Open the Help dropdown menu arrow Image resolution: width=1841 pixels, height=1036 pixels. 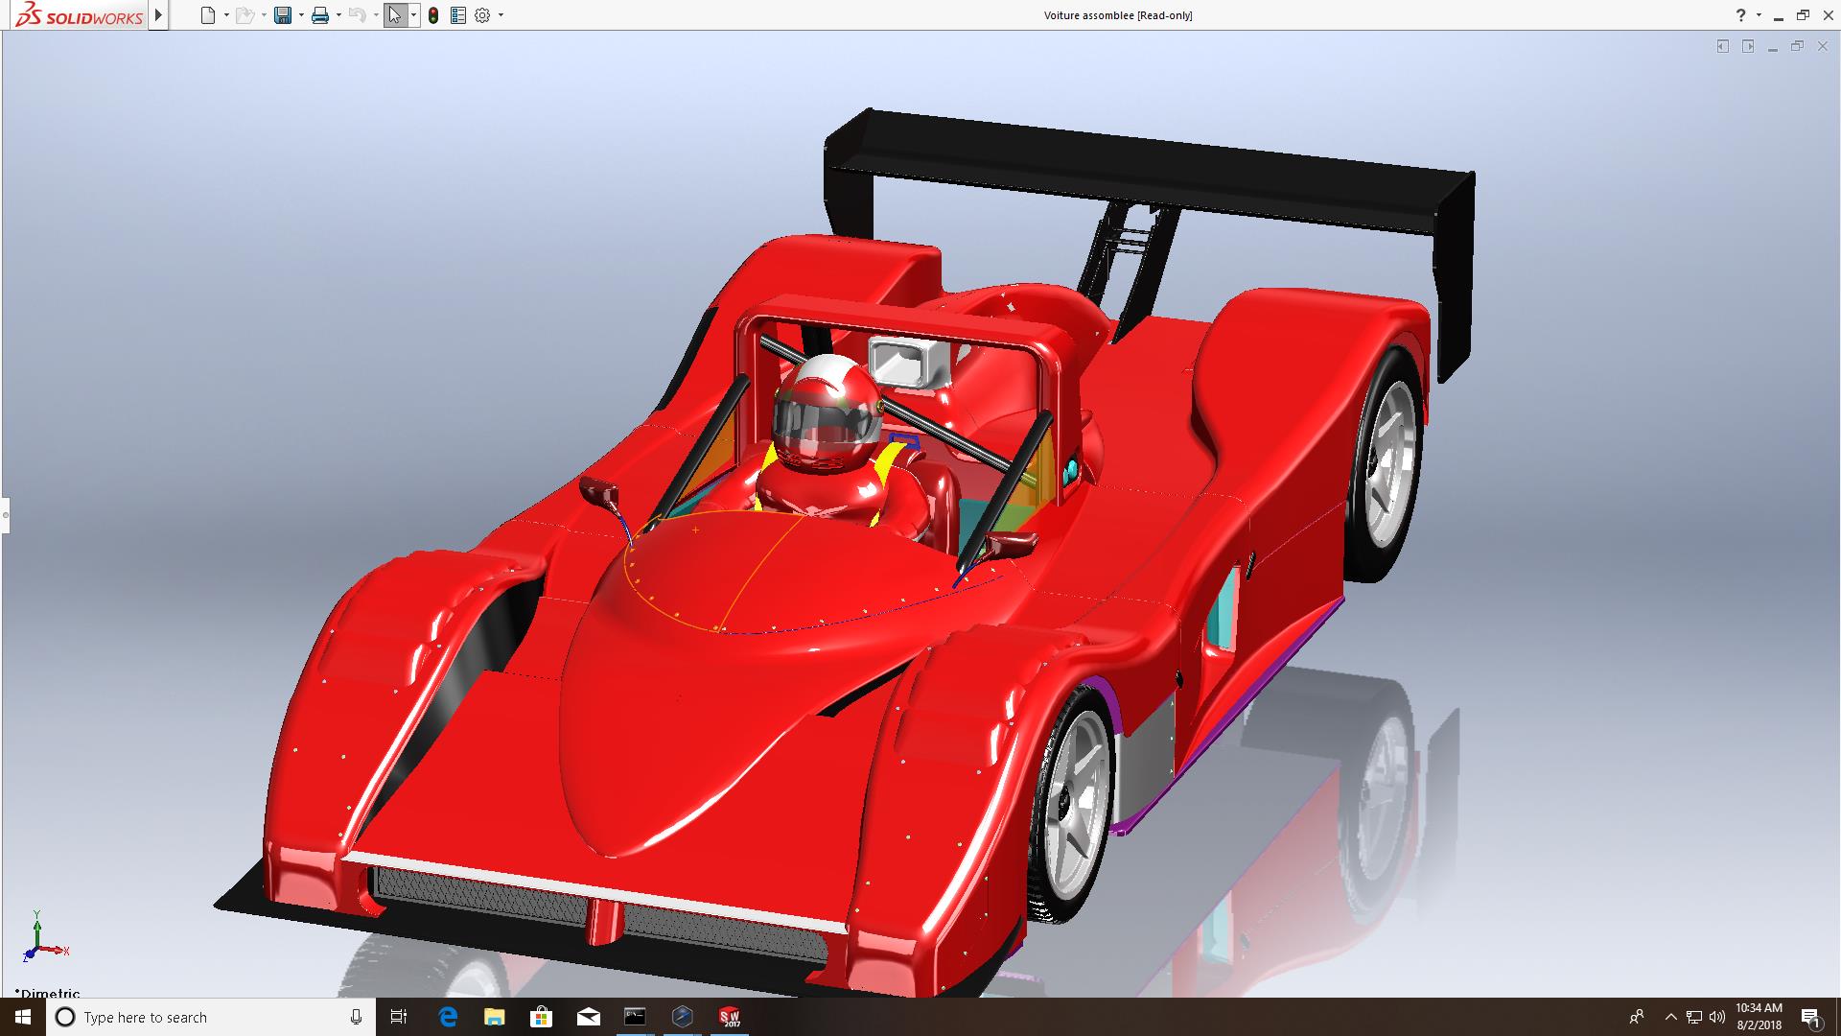click(x=1759, y=15)
